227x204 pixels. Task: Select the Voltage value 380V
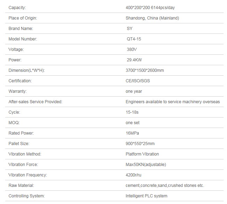tap(132, 50)
